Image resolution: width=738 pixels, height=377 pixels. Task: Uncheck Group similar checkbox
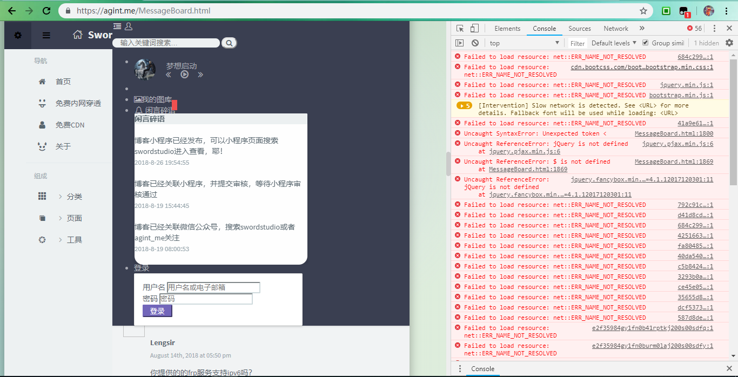[x=645, y=43]
